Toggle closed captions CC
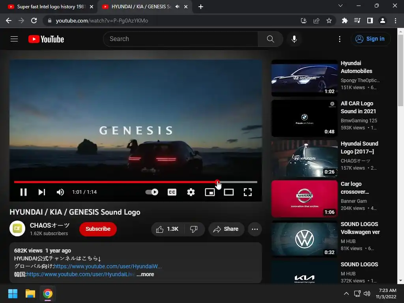 [172, 192]
